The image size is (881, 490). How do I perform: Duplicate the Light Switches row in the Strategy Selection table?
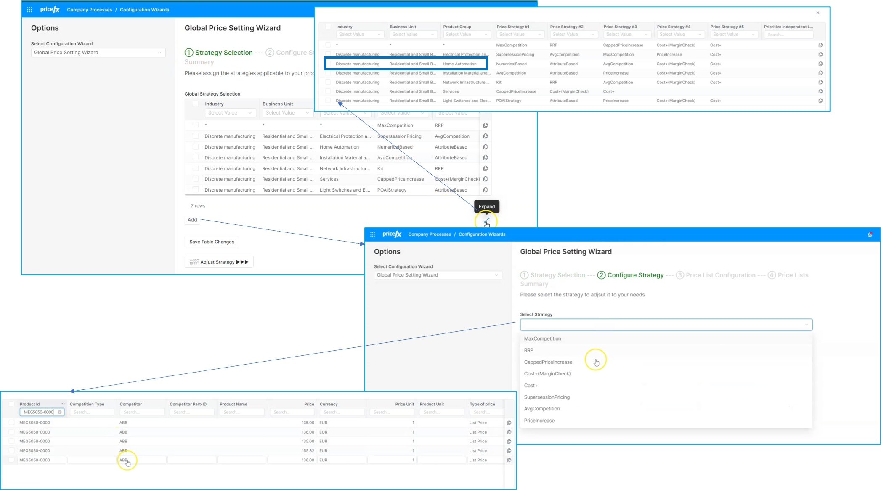[486, 190]
